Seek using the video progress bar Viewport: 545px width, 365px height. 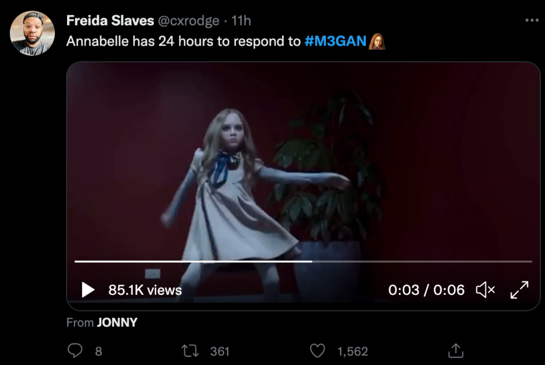(x=303, y=261)
